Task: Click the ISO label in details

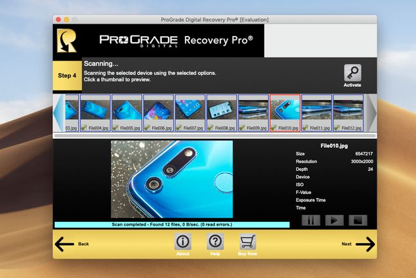Action: pos(299,184)
